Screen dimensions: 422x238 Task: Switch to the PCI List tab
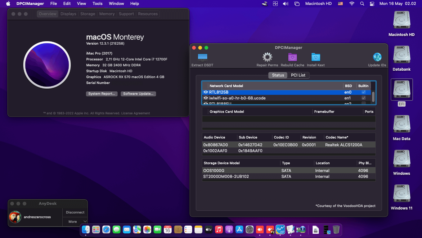coord(298,75)
